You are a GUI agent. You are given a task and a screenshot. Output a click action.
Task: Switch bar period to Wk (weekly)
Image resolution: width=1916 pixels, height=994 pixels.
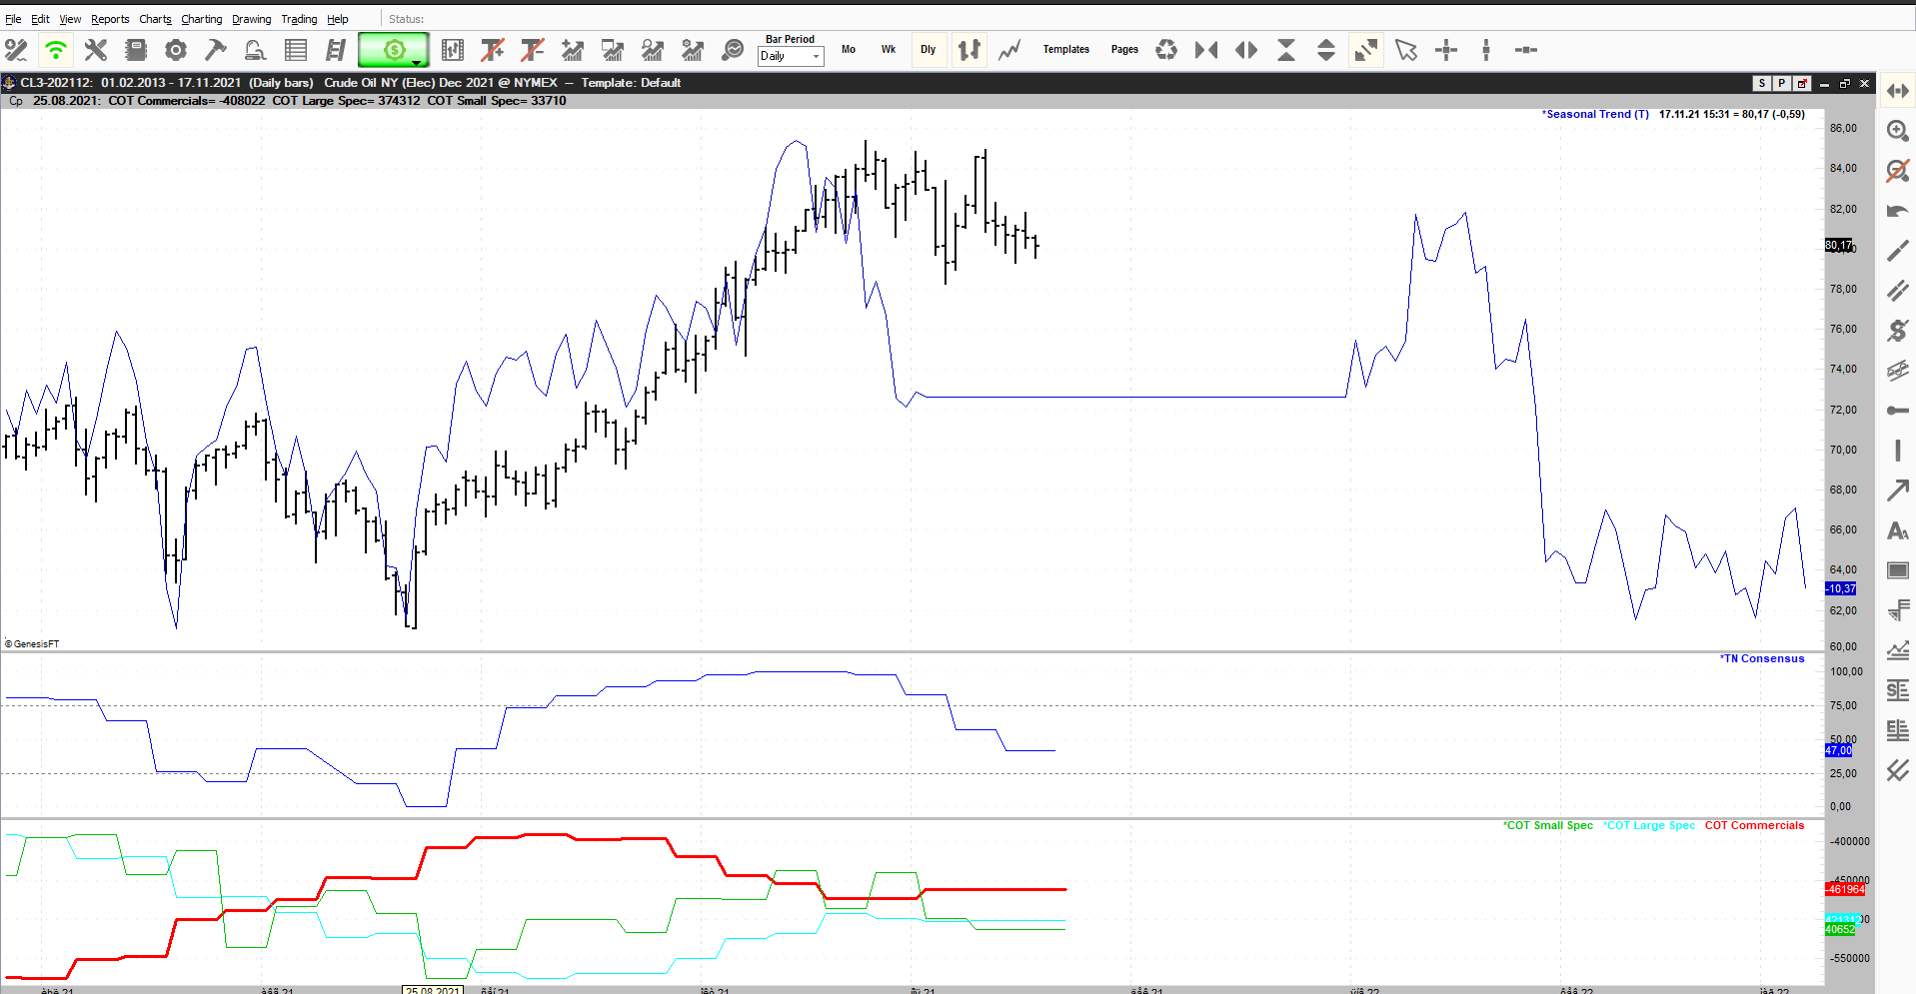pos(889,50)
